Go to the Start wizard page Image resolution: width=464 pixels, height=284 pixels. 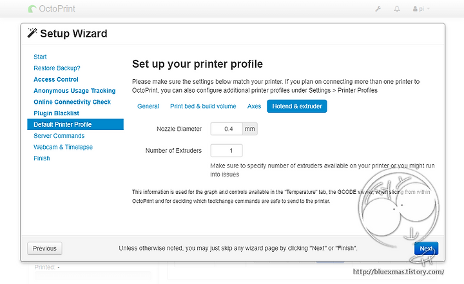[40, 57]
